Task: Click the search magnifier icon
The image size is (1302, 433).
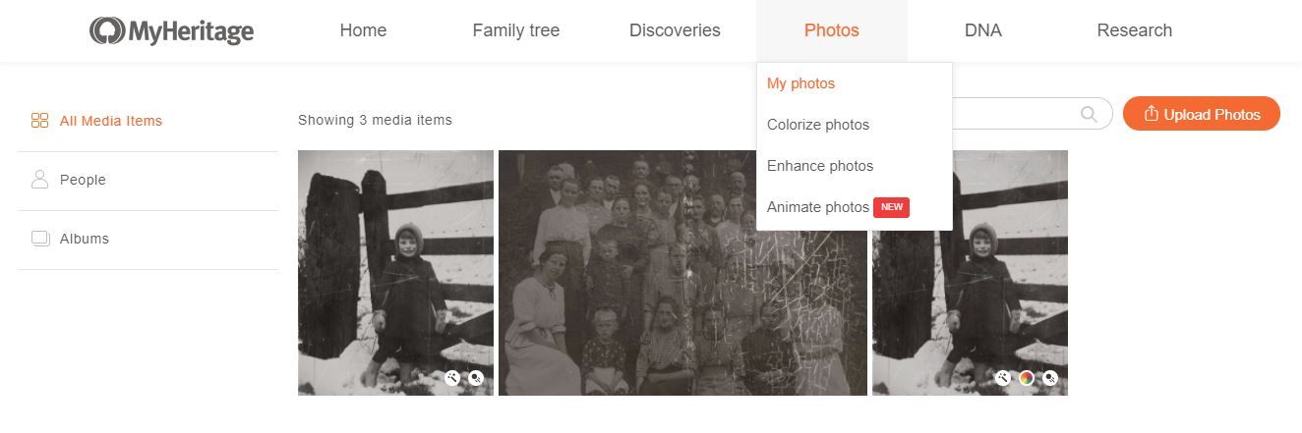Action: point(1089,114)
